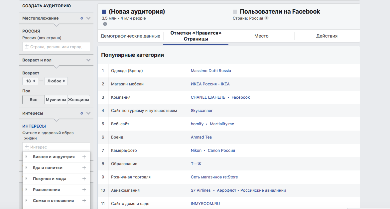Screen dimensions: 390x209
Task: Open the Т—Ж education page link
Action: 196,164
